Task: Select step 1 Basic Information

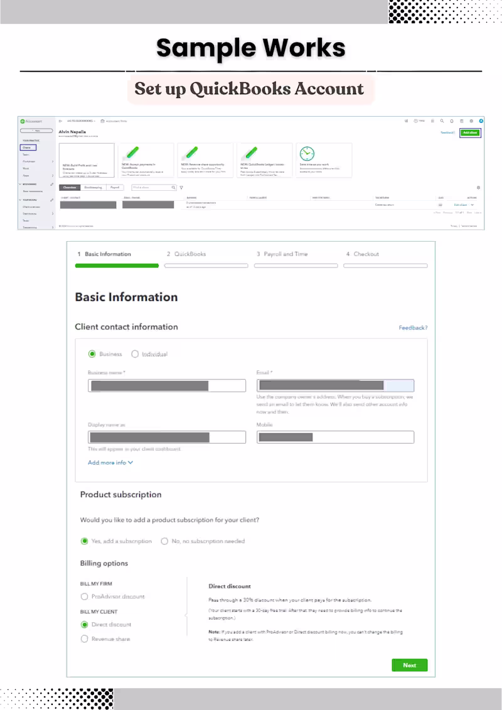Action: (104, 254)
